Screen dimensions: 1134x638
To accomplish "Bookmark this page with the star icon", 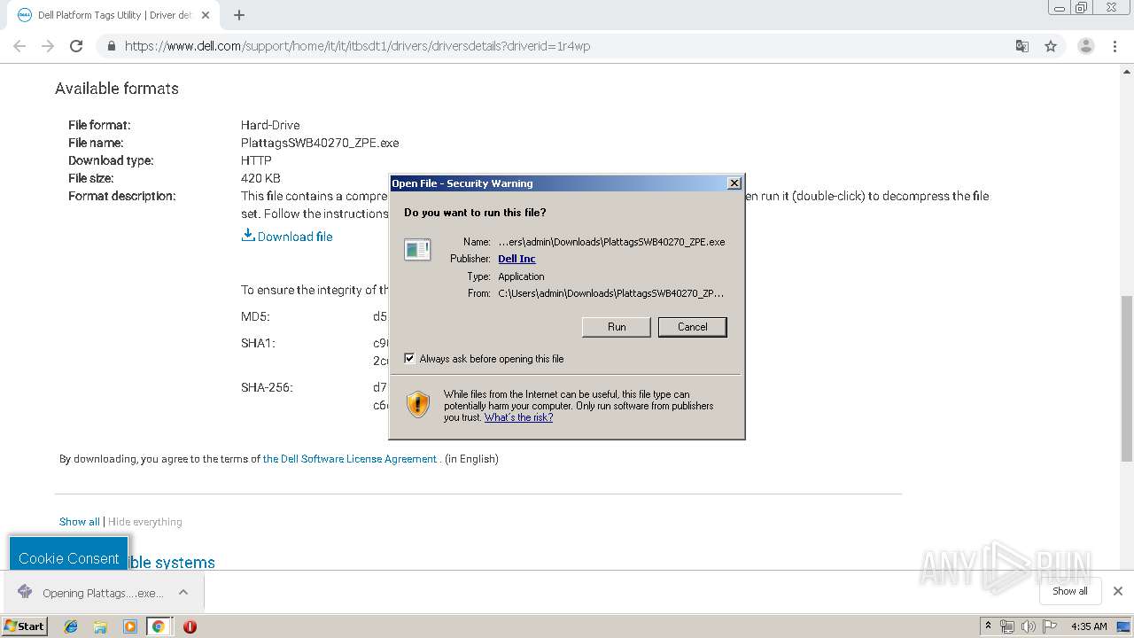I will [1051, 46].
